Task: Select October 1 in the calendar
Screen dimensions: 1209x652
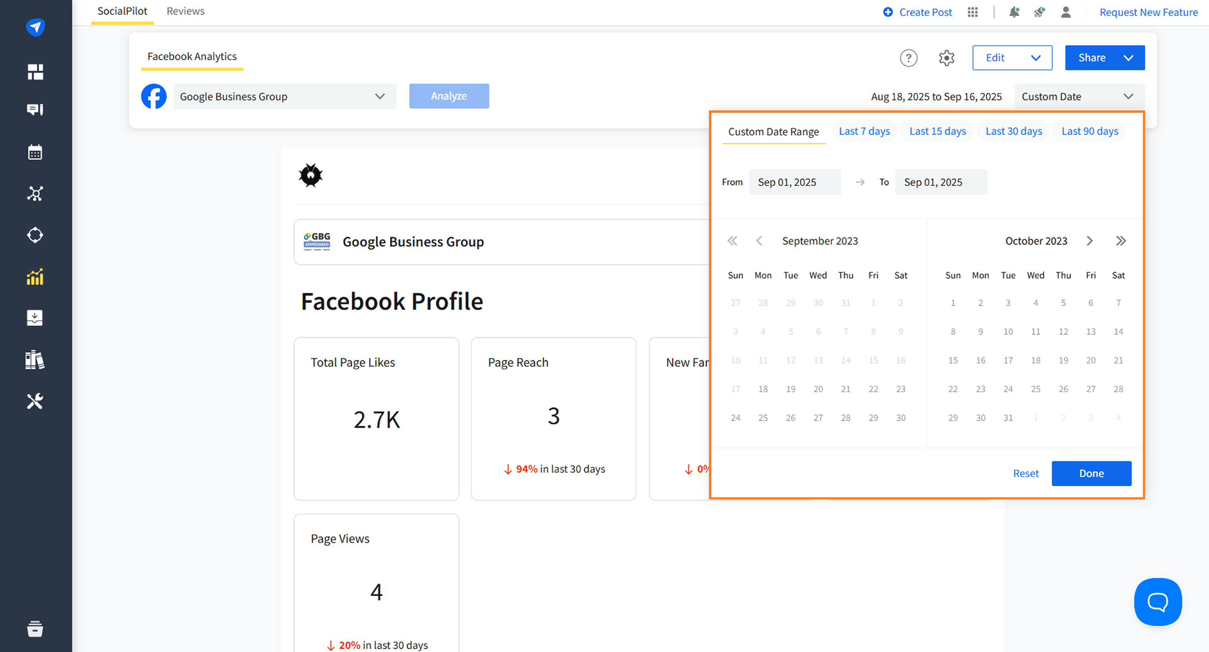Action: coord(953,303)
